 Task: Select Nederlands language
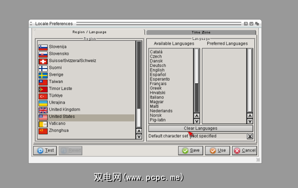pos(161,111)
